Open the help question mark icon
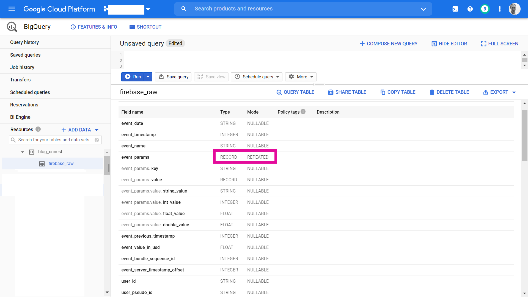The image size is (528, 297). [470, 9]
